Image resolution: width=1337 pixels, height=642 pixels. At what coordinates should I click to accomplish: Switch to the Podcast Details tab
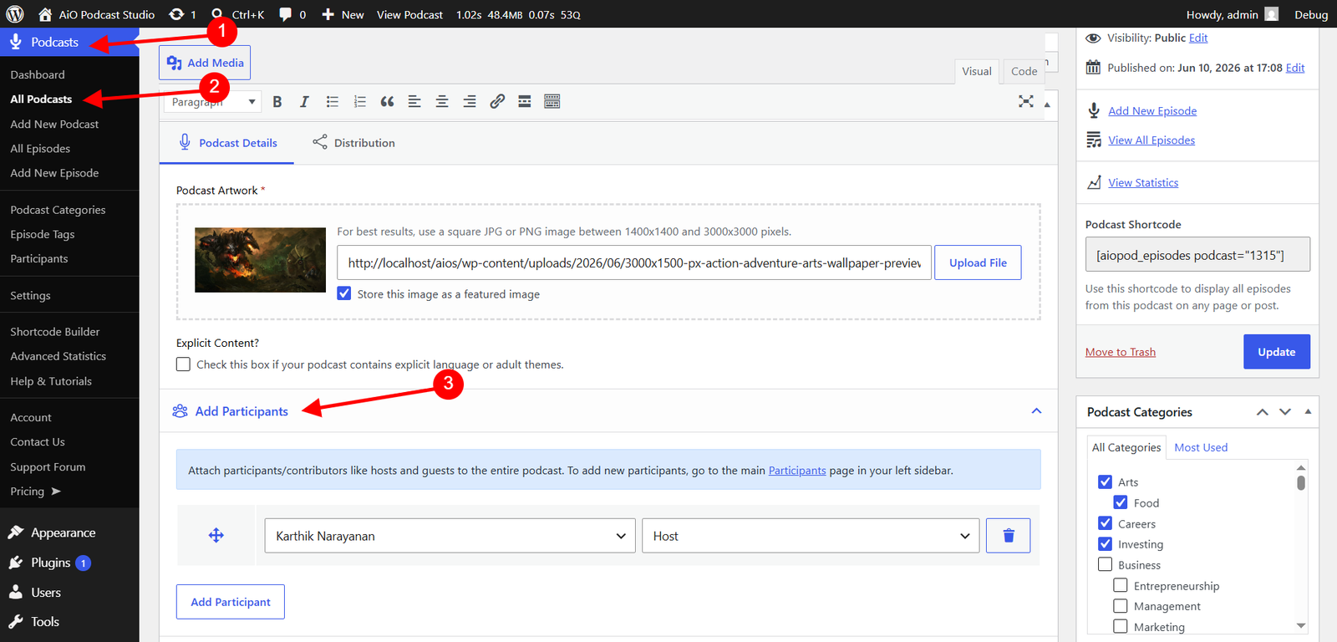pos(226,143)
